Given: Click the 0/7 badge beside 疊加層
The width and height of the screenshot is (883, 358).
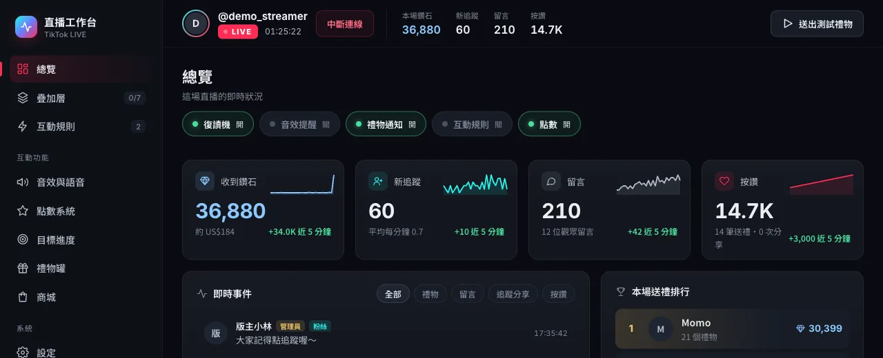Looking at the screenshot, I should (x=135, y=98).
